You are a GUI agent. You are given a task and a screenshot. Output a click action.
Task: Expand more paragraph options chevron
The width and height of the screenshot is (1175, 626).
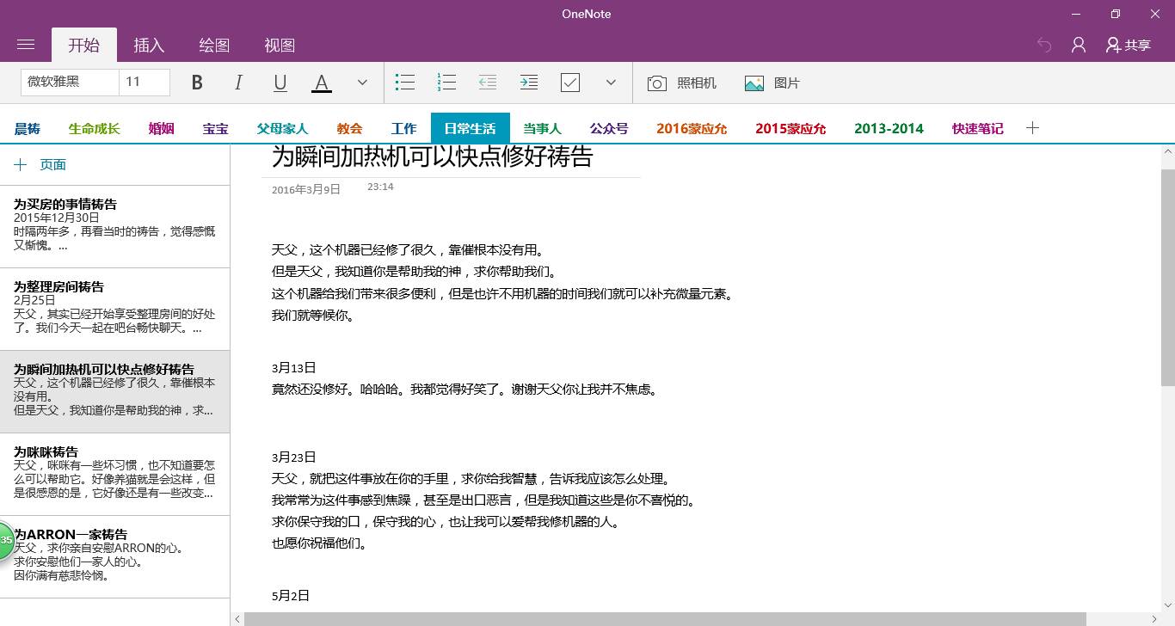tap(611, 83)
